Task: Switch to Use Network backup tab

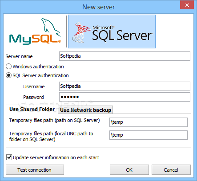Action: coord(85,110)
